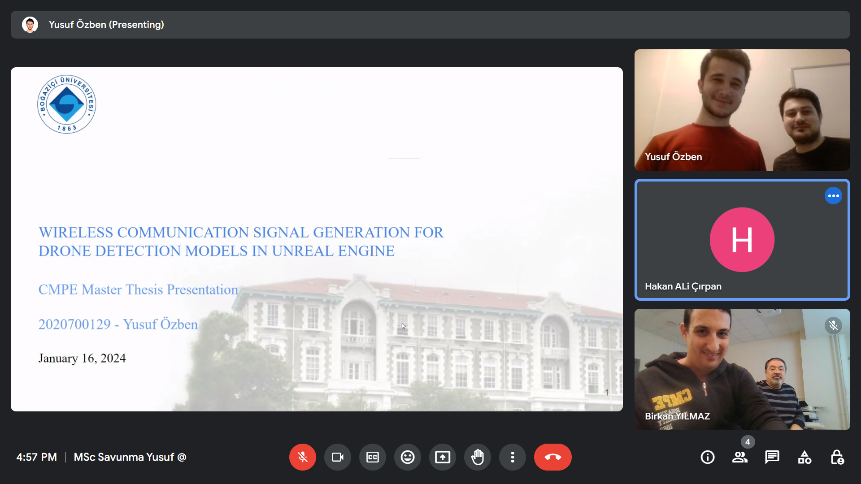Image resolution: width=861 pixels, height=484 pixels.
Task: Open options on Hakan ALi Çırpan's tile
Action: (833, 196)
